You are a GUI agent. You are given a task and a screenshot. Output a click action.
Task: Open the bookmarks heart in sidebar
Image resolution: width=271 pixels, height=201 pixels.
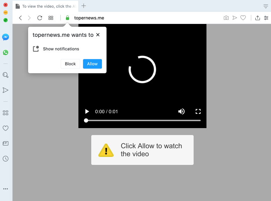click(6, 128)
